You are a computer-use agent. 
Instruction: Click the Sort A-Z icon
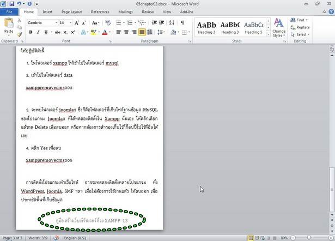172,23
